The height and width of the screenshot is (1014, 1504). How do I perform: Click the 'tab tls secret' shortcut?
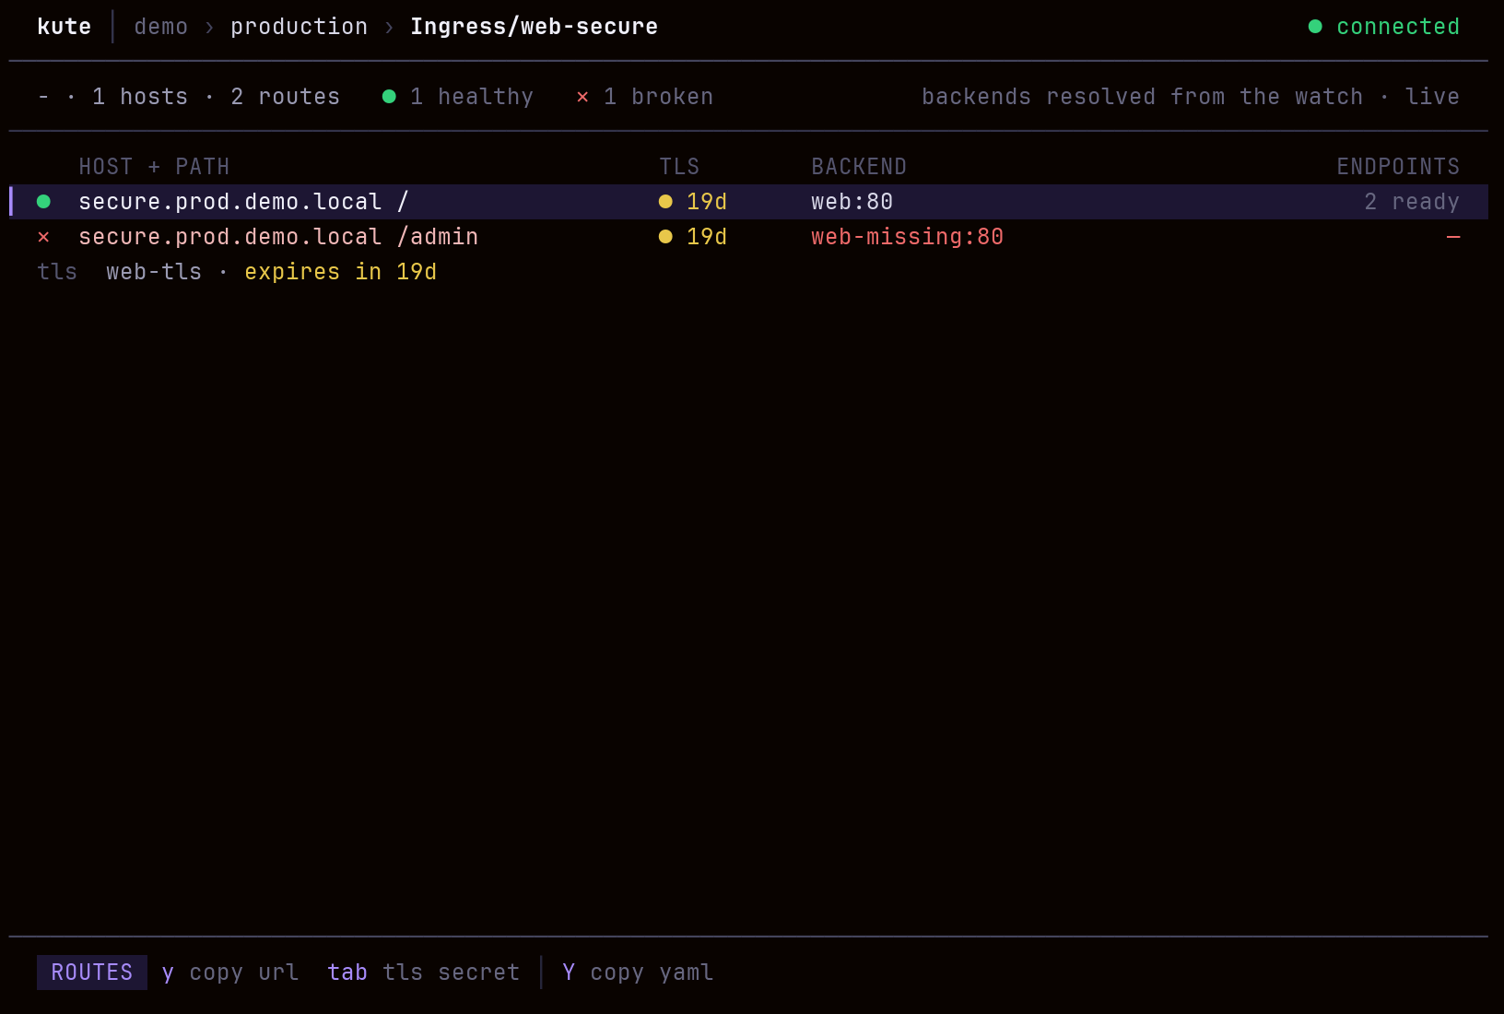(x=423, y=973)
